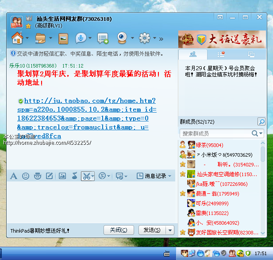Click the group avatar picture
This screenshot has height=260, width=273.
17,22
